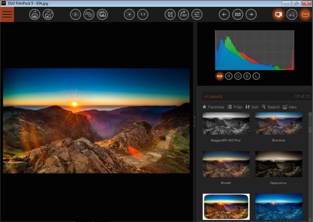This screenshot has width=313, height=222.
Task: Click the save/export image icon
Action: (49, 15)
